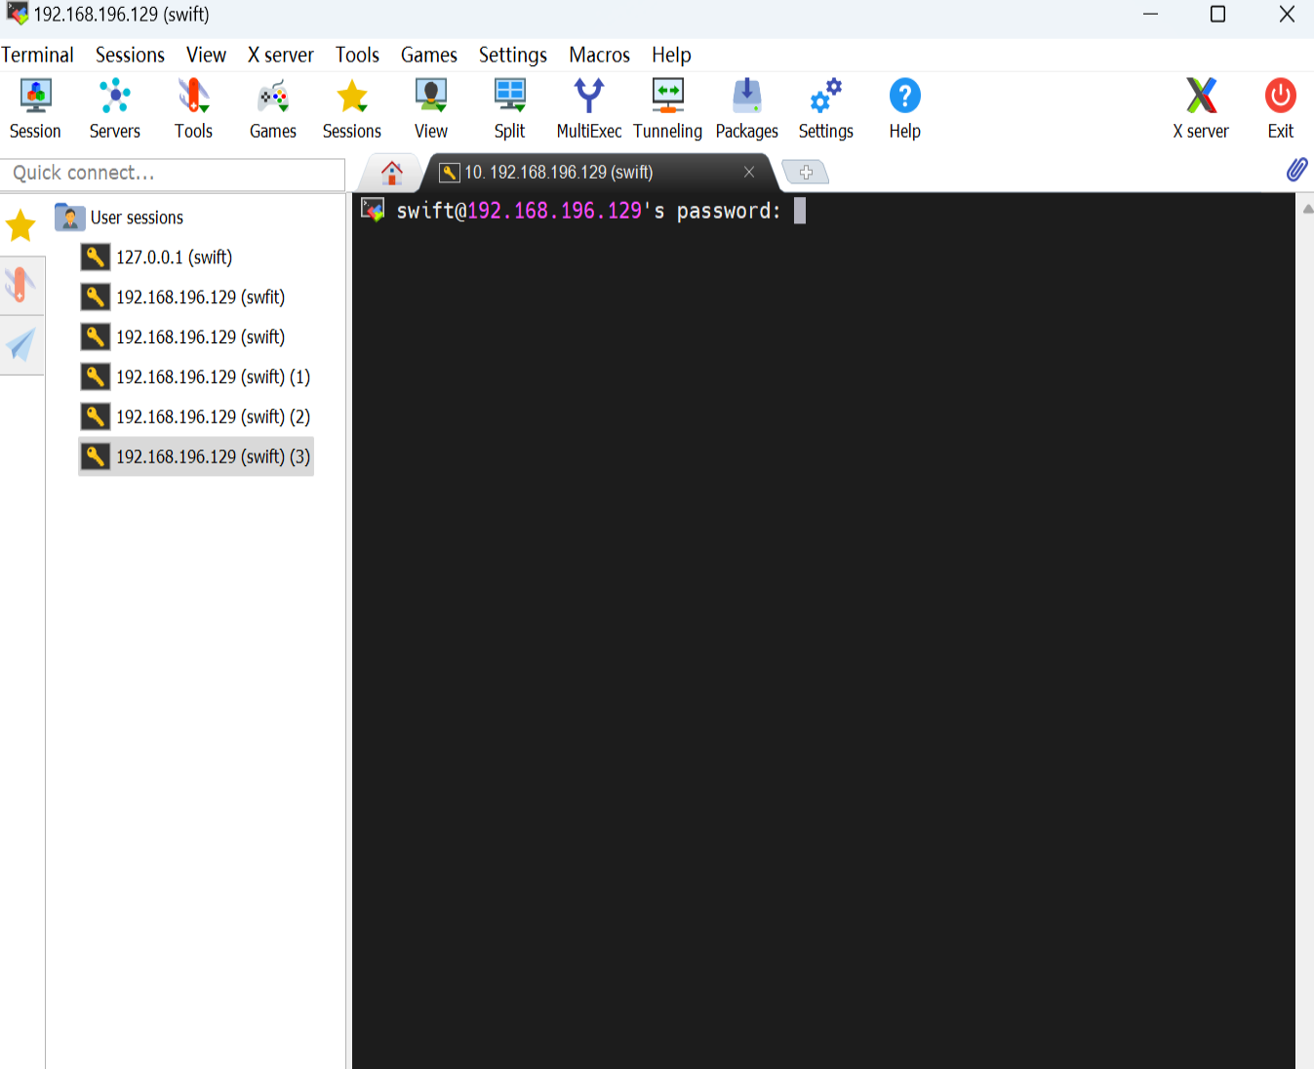Start the X server from toolbar
This screenshot has width=1314, height=1069.
[x=1199, y=107]
